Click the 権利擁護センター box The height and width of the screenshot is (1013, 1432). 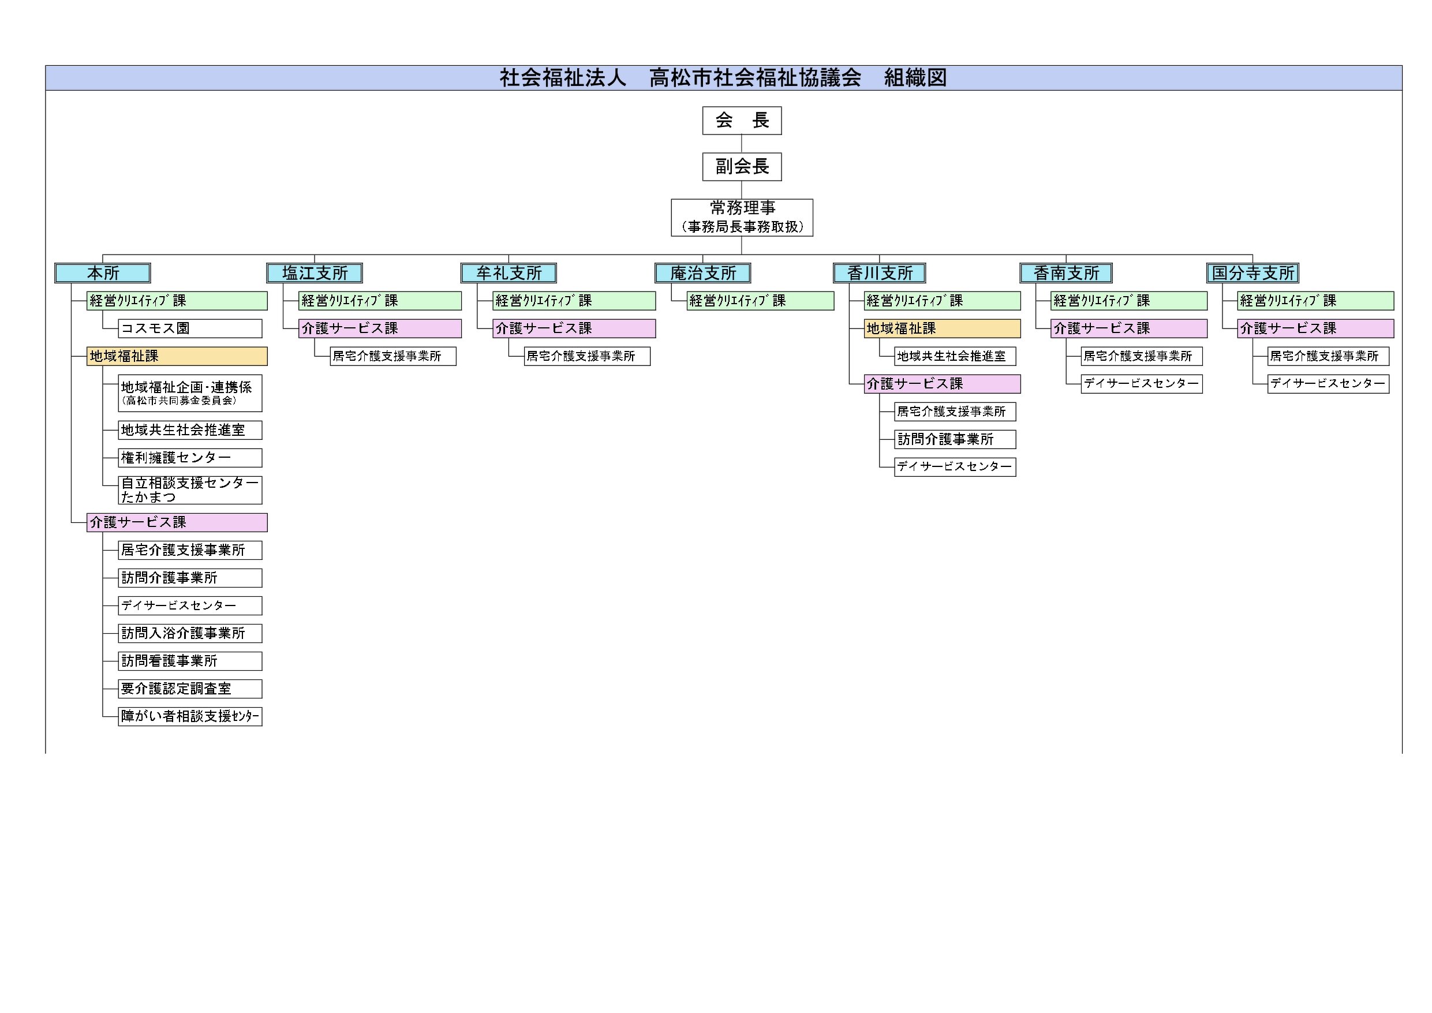[189, 458]
